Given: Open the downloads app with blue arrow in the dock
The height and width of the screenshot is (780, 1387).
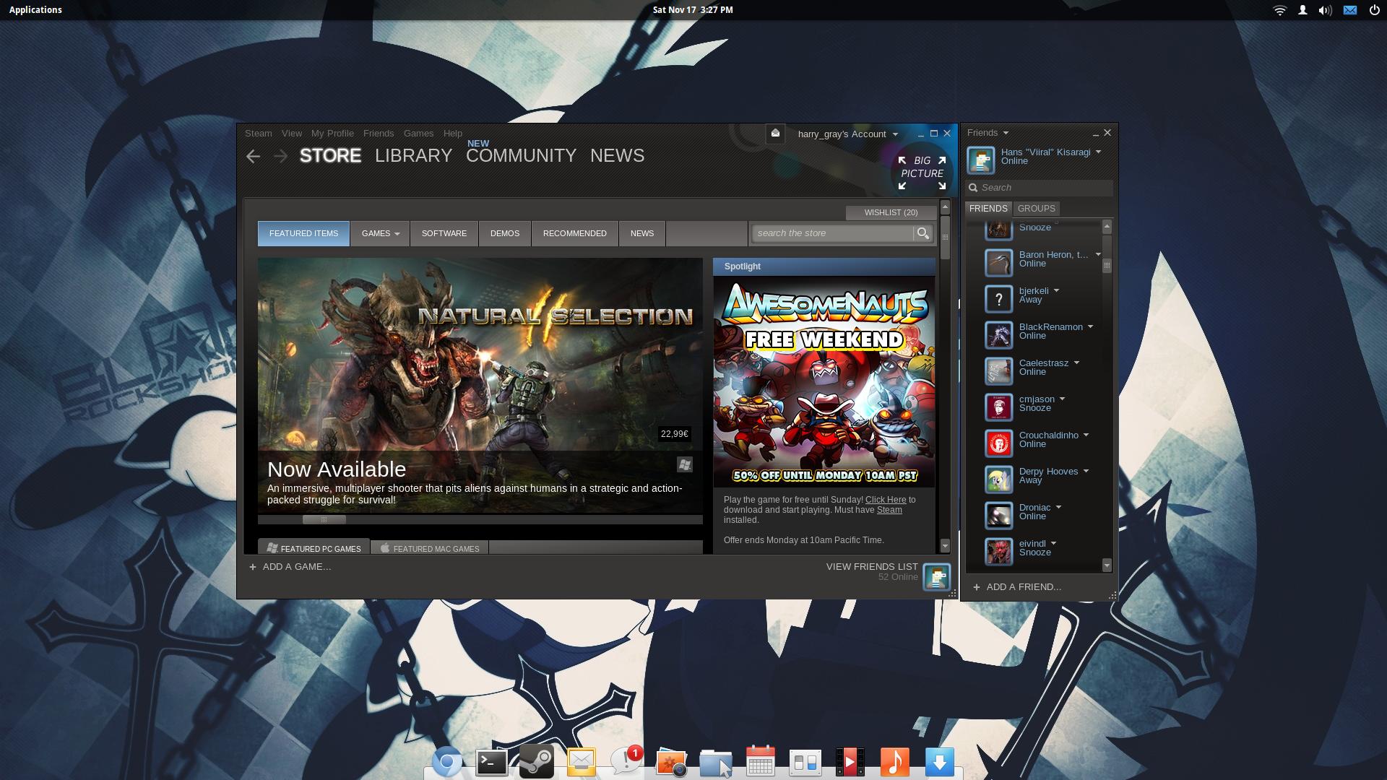Looking at the screenshot, I should click(x=939, y=762).
